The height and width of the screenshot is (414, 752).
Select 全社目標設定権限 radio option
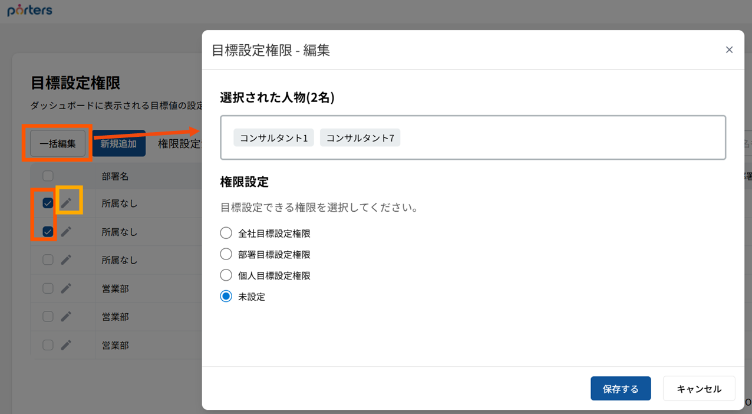(x=226, y=233)
